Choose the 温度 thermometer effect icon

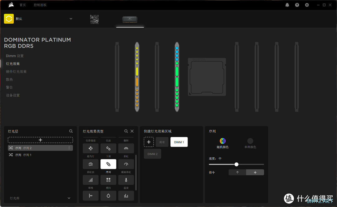click(x=126, y=180)
